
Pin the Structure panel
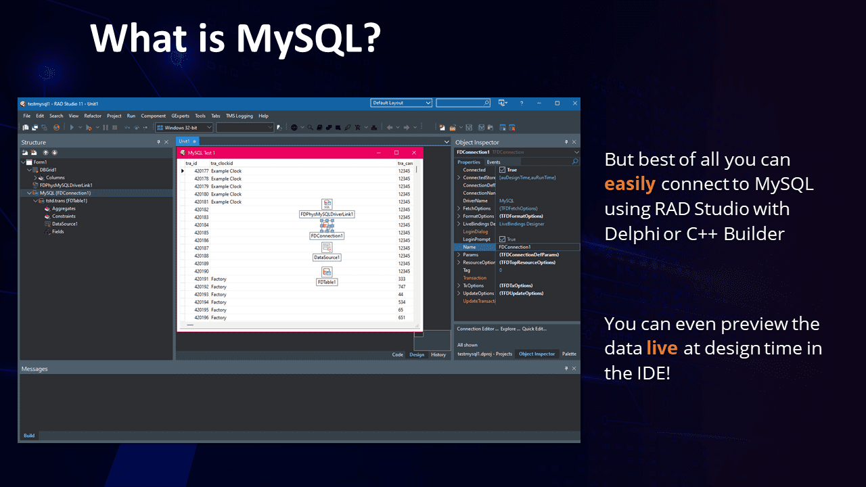tap(159, 142)
